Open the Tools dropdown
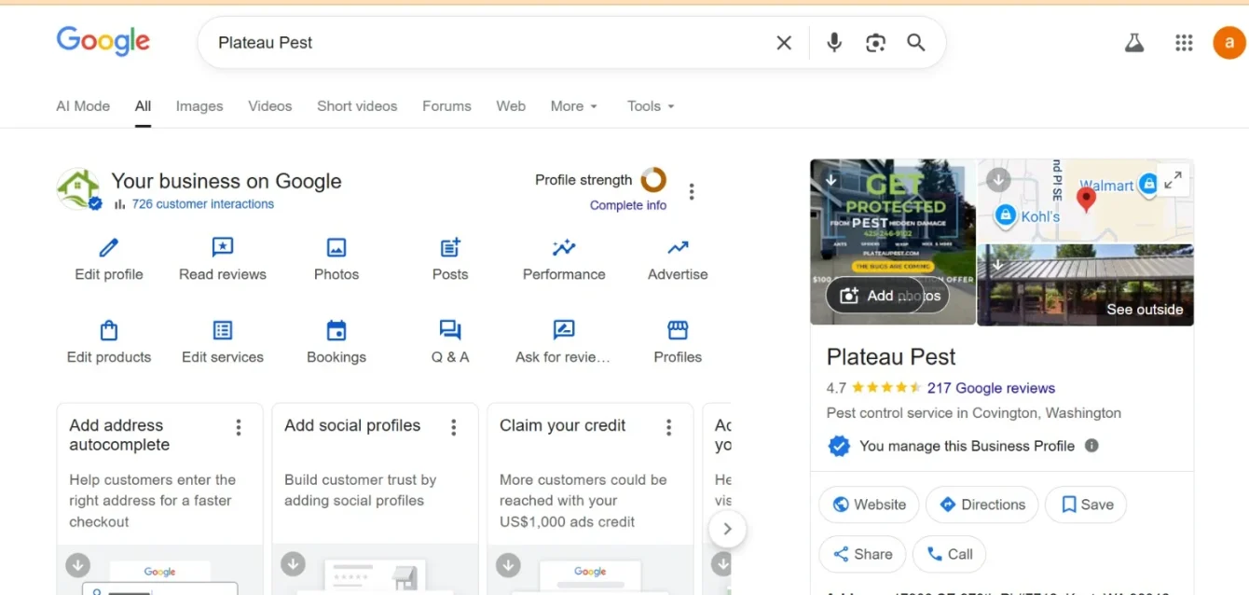The height and width of the screenshot is (595, 1249). pyautogui.click(x=651, y=106)
